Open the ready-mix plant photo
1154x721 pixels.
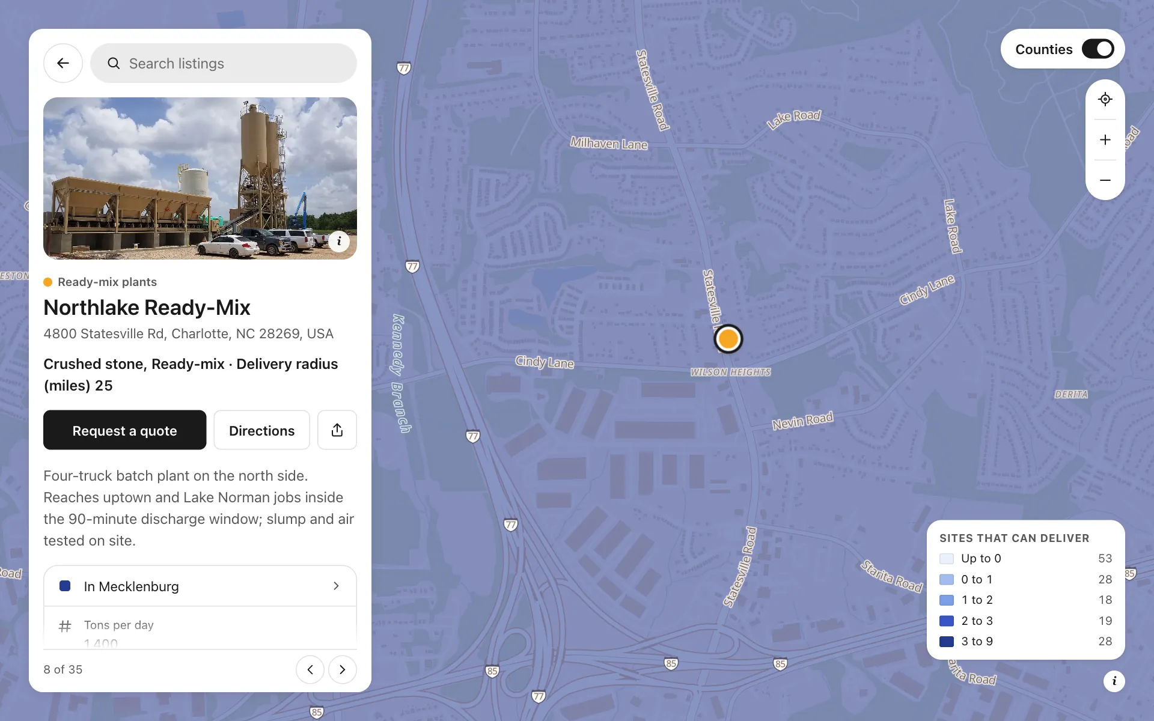(x=200, y=178)
